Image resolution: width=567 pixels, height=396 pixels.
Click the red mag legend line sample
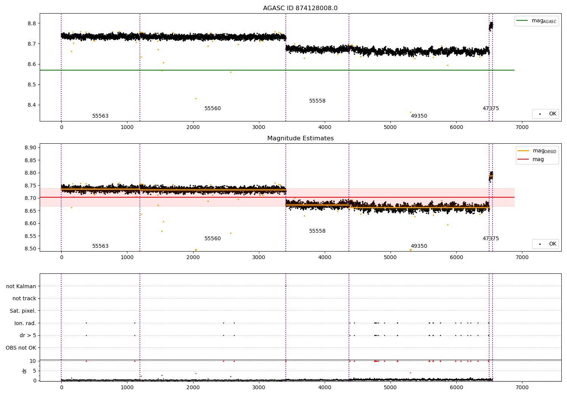[x=524, y=160]
